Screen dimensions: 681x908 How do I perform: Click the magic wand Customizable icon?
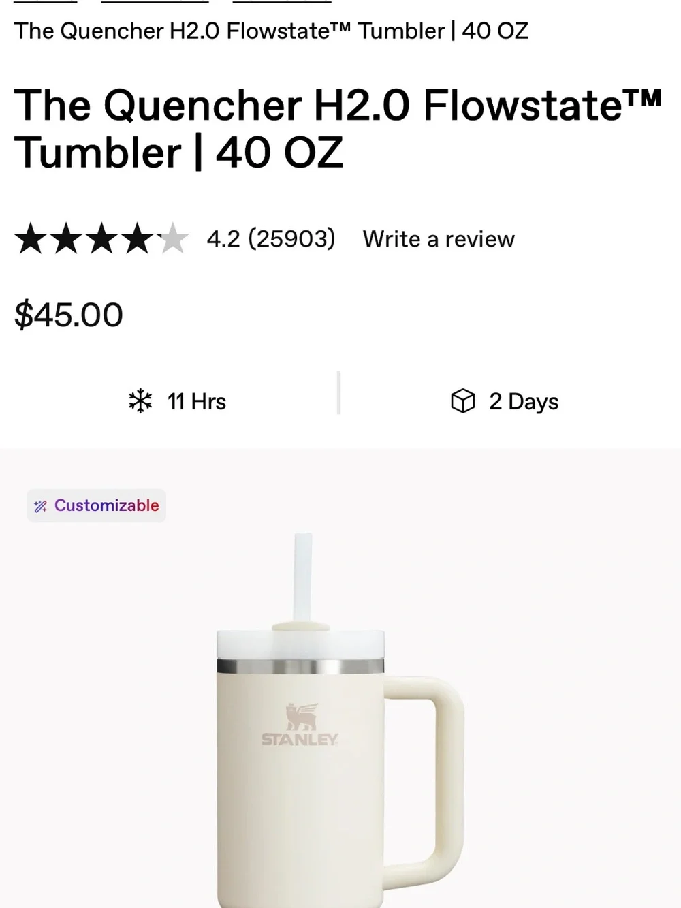[x=40, y=506]
